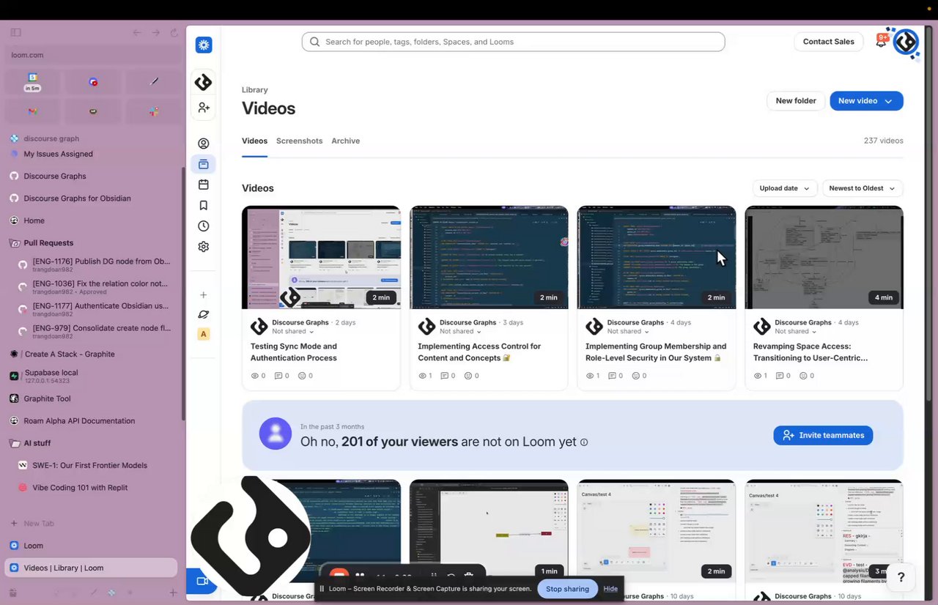Open the pinned Slack tab

[153, 111]
